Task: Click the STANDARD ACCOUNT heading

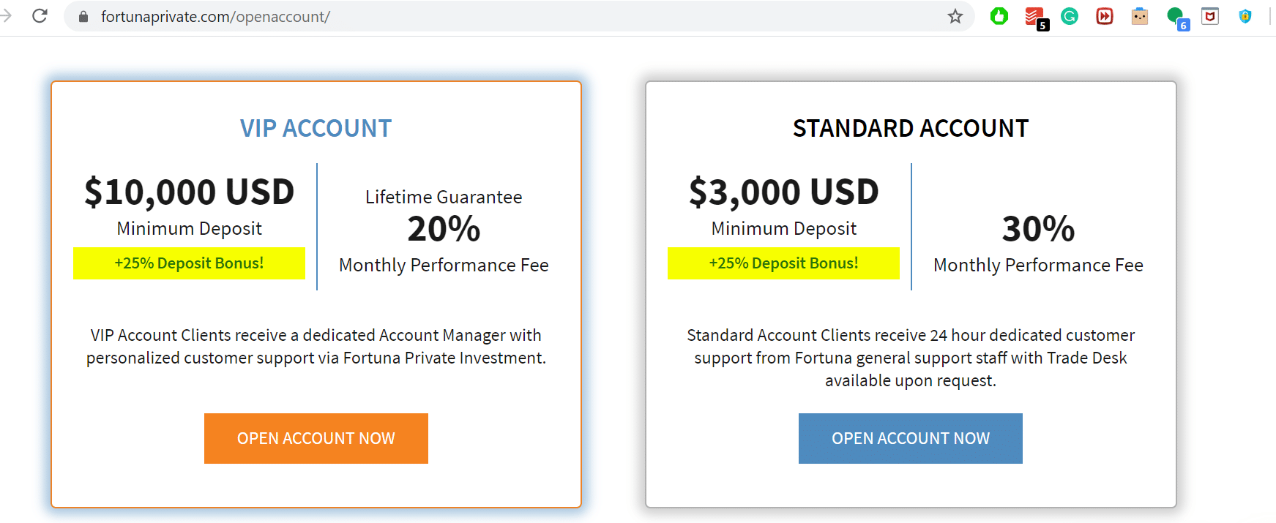Action: point(910,129)
